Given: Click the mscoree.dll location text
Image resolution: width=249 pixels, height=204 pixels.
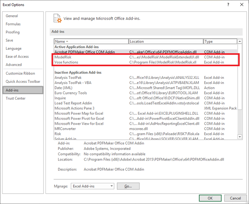Looking at the screenshot, I should pyautogui.click(x=138, y=129).
